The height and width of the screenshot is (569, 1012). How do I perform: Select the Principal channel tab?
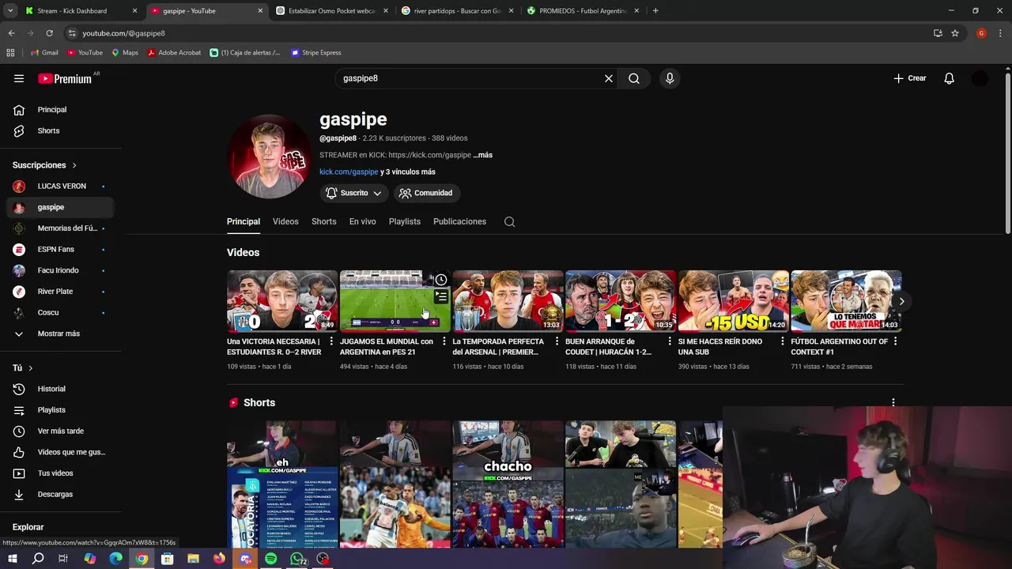244,222
